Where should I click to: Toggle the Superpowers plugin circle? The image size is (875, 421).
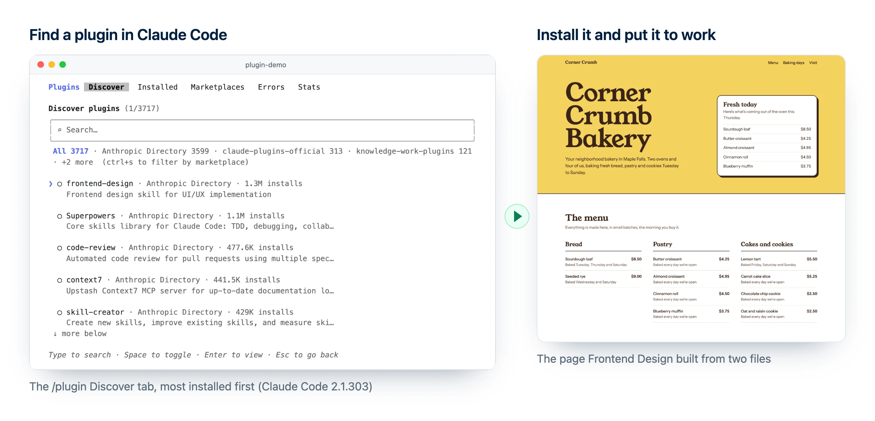coord(59,216)
